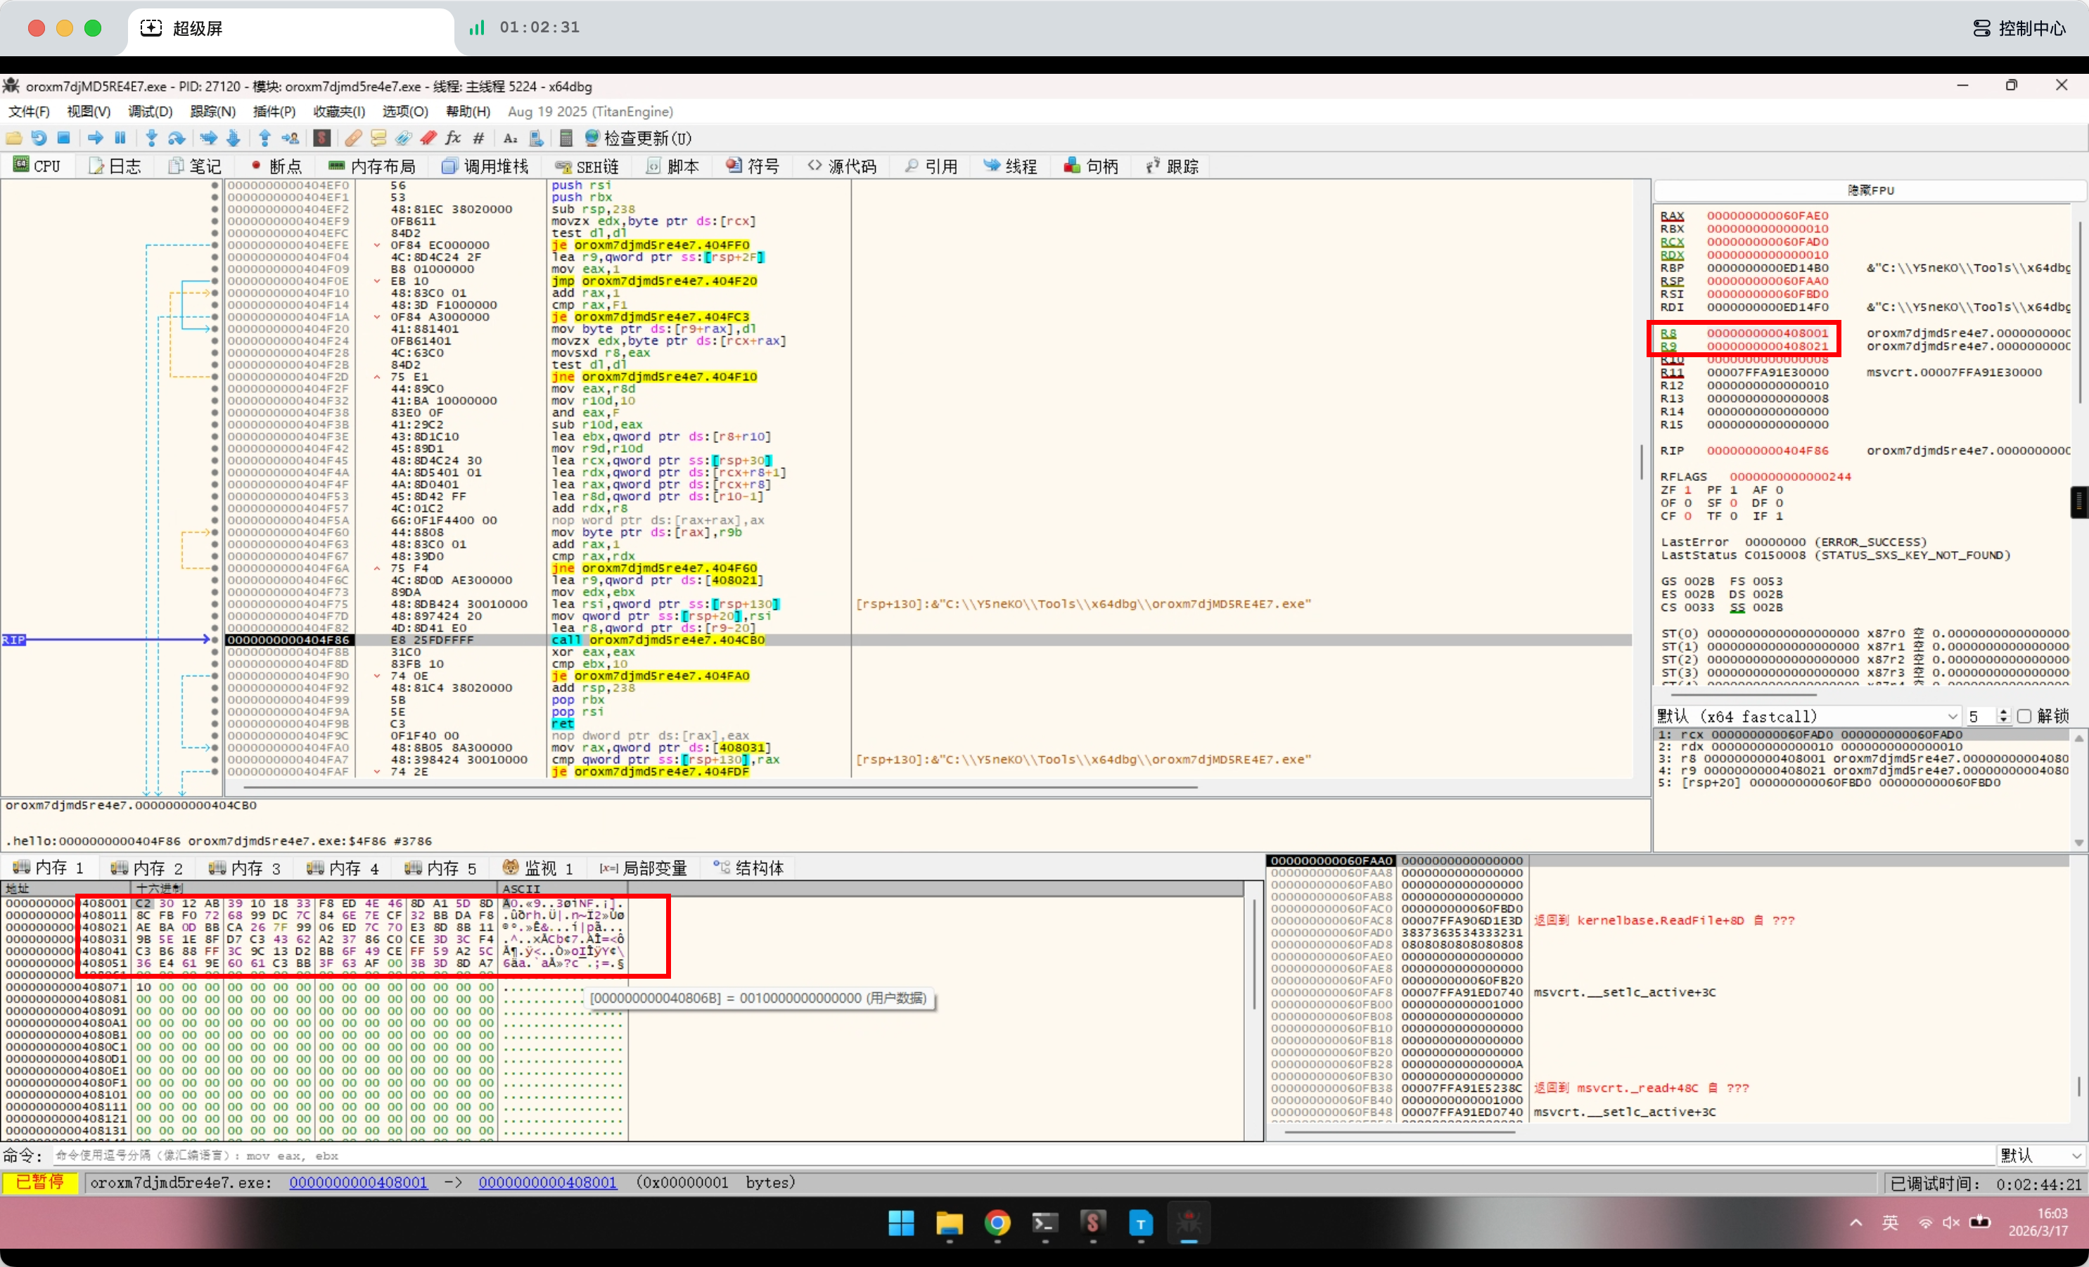Click the open file folder icon
Image resolution: width=2089 pixels, height=1267 pixels.
[x=14, y=138]
